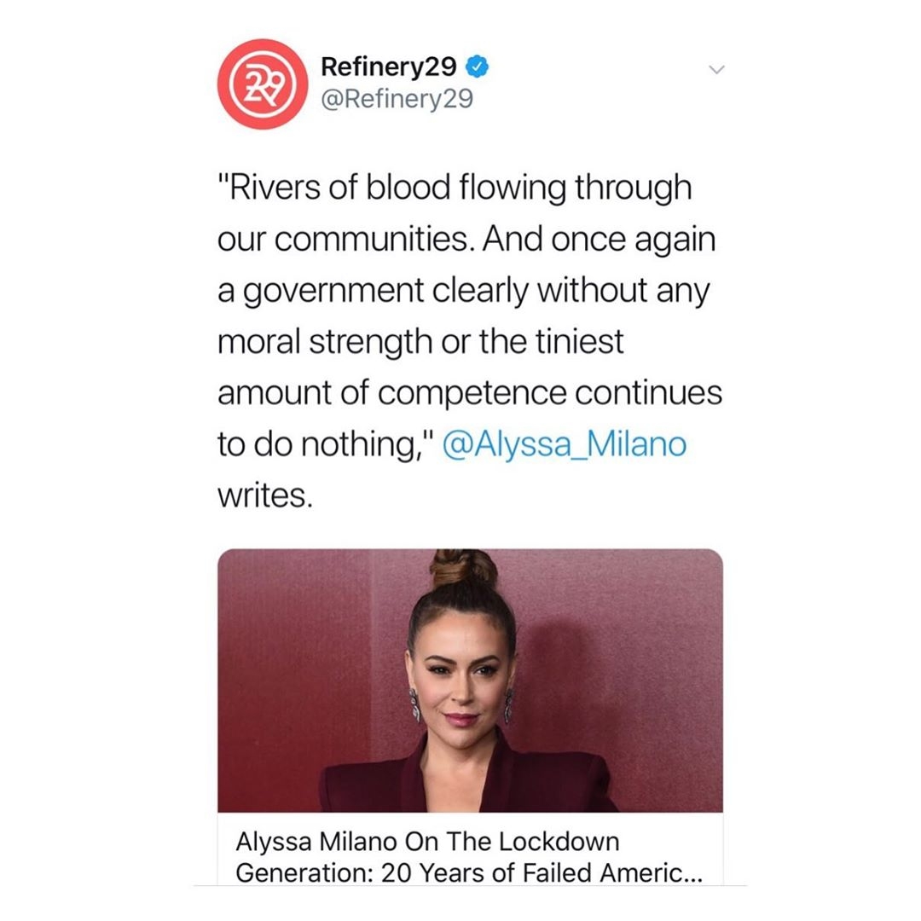Click the tweet line starting Rivers of blood

point(455,189)
